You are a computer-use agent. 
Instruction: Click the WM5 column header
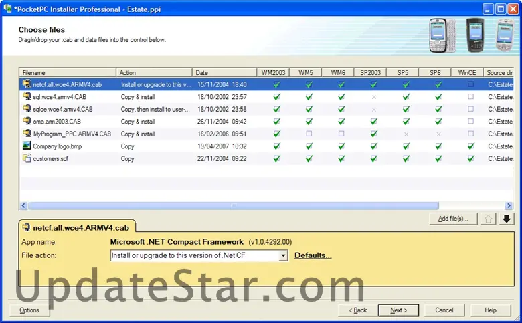(306, 72)
